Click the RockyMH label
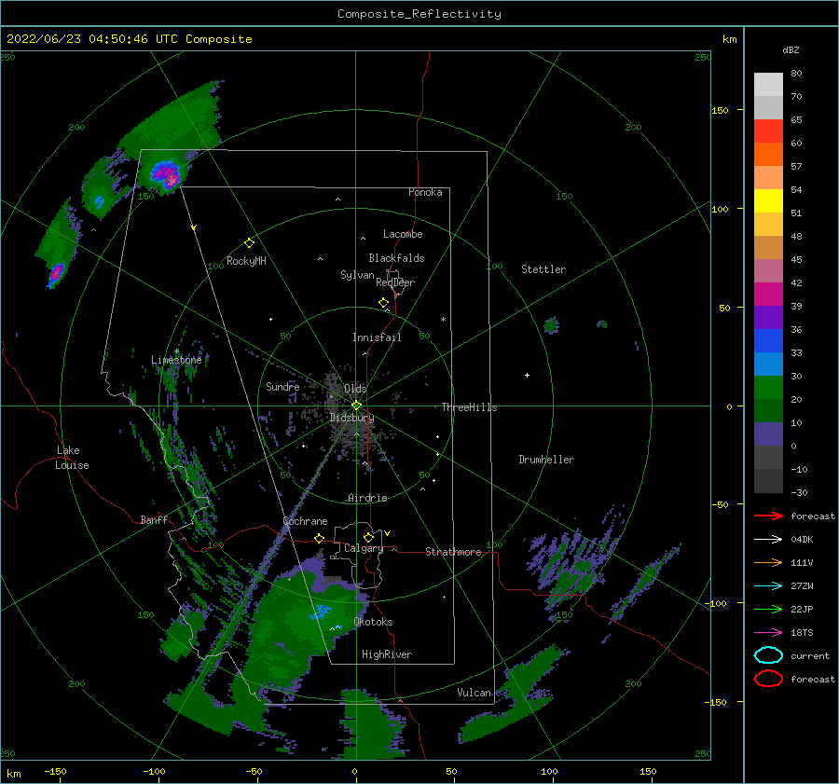 (246, 261)
